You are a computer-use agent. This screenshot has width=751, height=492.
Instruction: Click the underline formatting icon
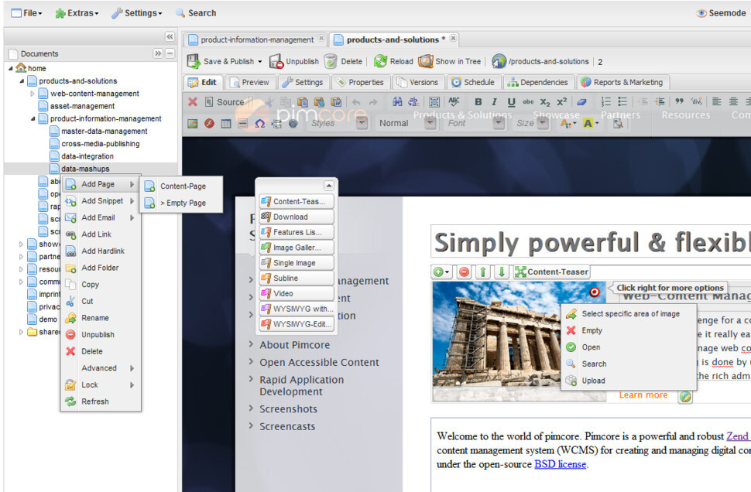[x=511, y=102]
